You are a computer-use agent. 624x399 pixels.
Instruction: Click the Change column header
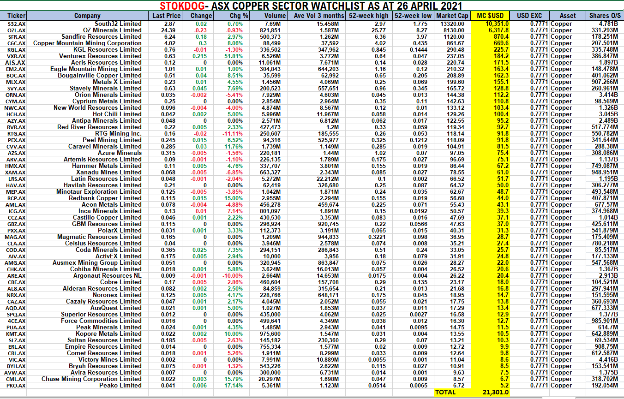[x=201, y=16]
